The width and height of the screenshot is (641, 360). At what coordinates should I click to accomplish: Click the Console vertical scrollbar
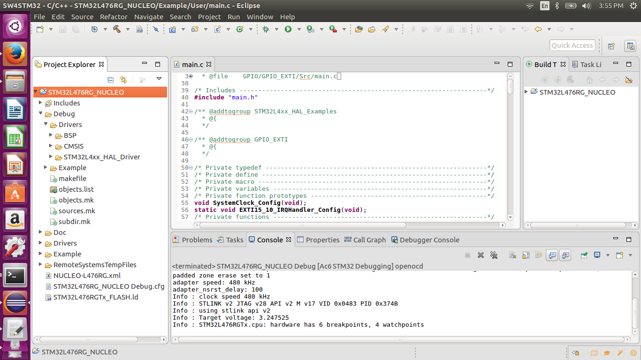click(635, 303)
